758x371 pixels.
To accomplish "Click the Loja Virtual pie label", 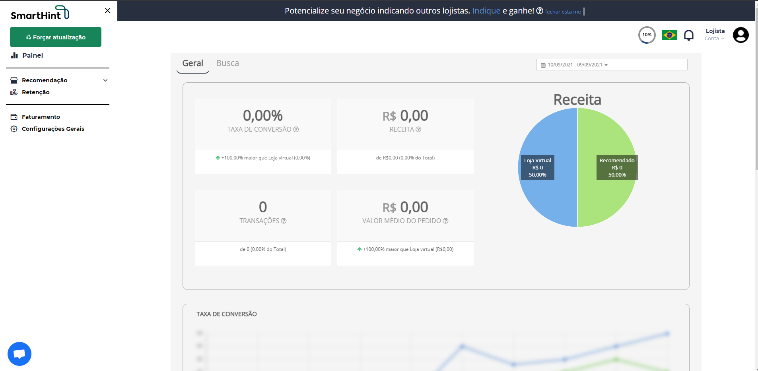I will 538,167.
